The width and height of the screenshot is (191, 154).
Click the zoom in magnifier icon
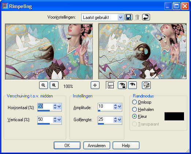click(x=54, y=85)
